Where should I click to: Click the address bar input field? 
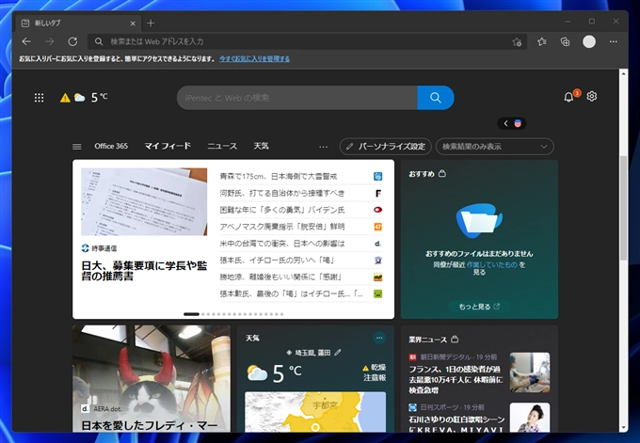[301, 41]
